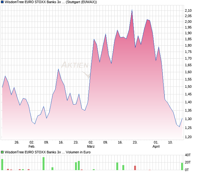This screenshot has height=173, width=197.
Task: Click the blue legend square beside WisdomTree title
Action: pos(2,2)
